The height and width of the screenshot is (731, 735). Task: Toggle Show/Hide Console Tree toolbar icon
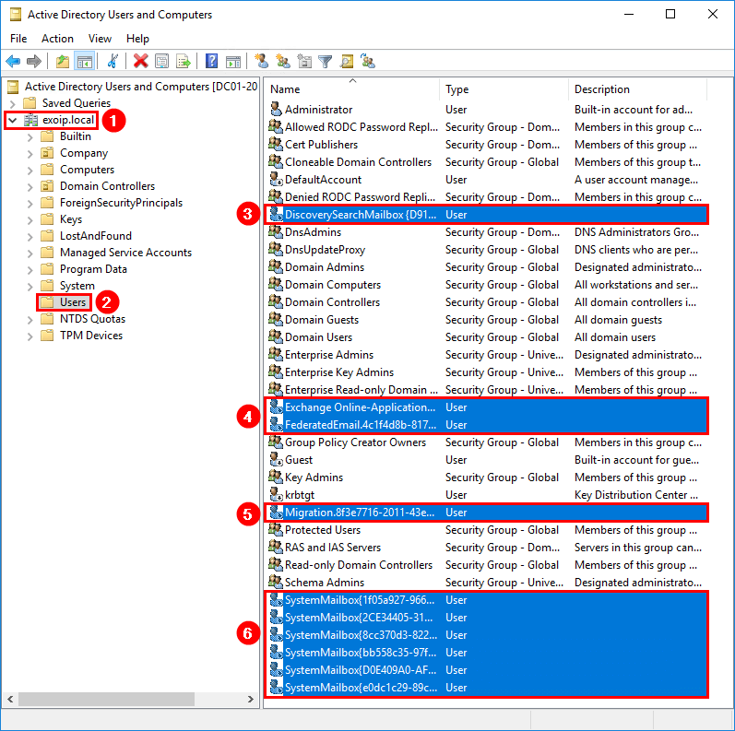coord(85,62)
